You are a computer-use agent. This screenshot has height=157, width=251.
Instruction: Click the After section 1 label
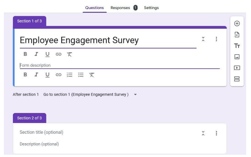point(26,94)
